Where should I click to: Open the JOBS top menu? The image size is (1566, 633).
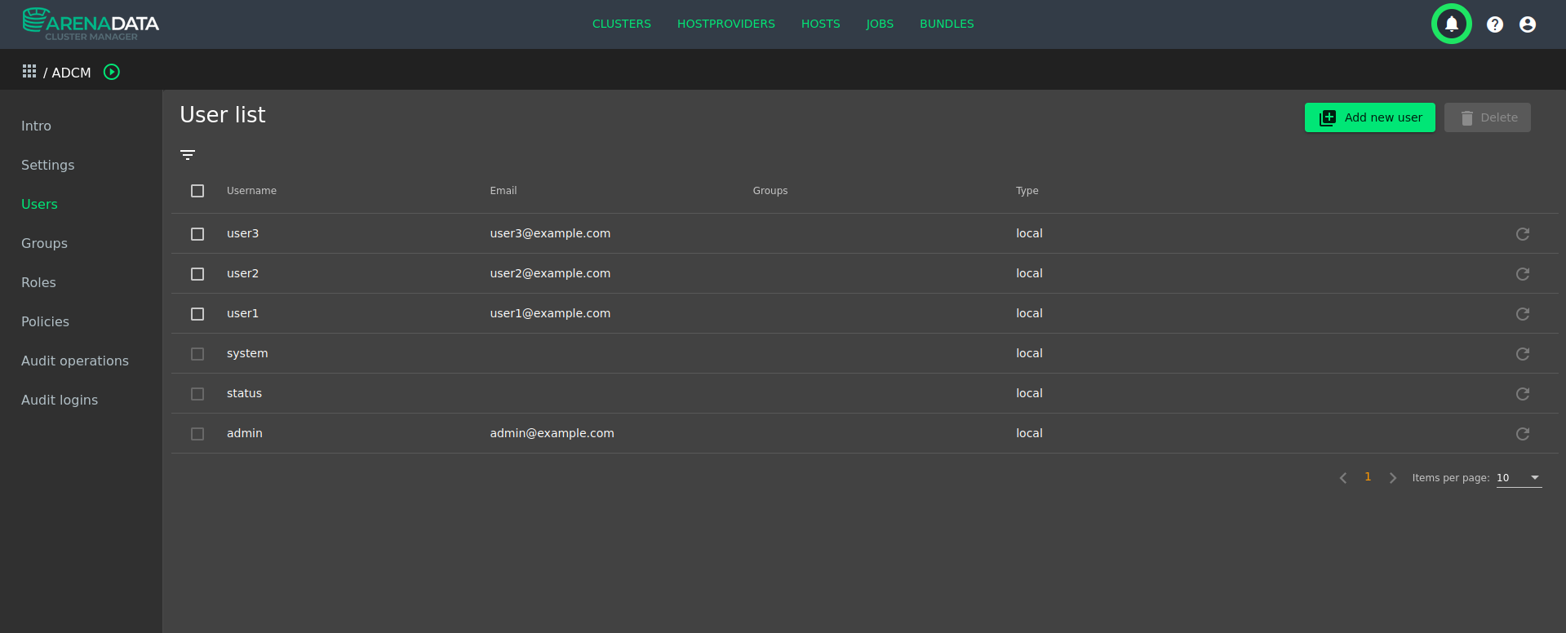[880, 24]
